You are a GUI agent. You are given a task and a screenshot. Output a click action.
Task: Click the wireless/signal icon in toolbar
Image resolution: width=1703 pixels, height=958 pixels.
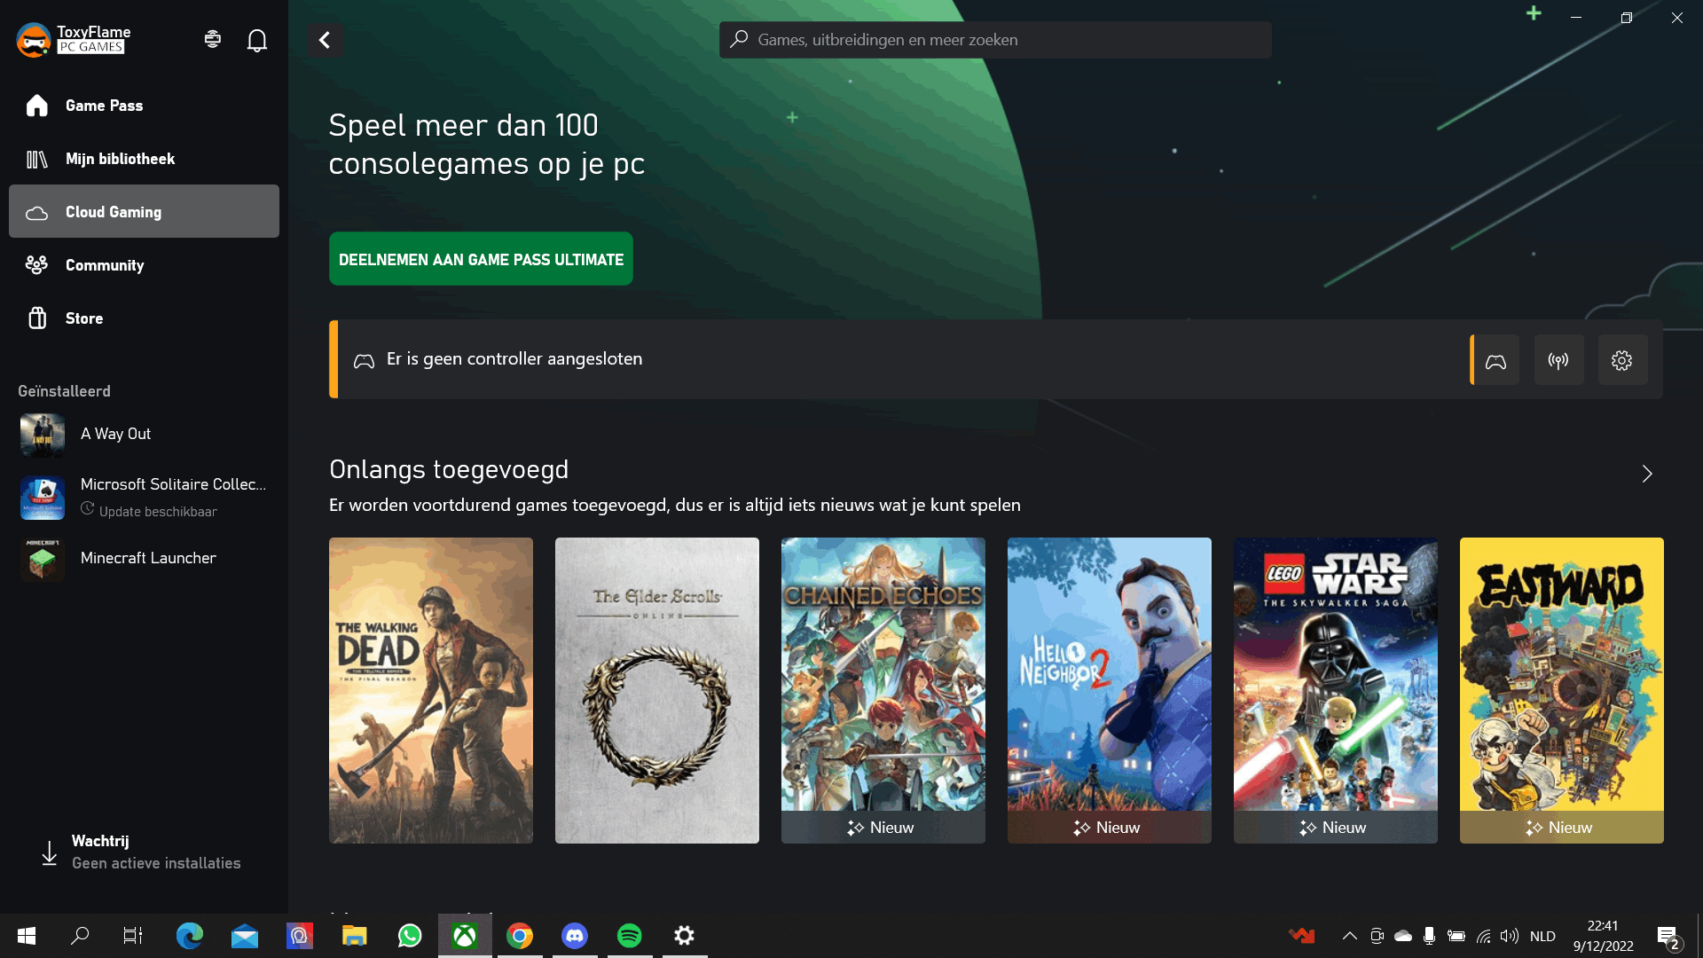[x=1558, y=359]
